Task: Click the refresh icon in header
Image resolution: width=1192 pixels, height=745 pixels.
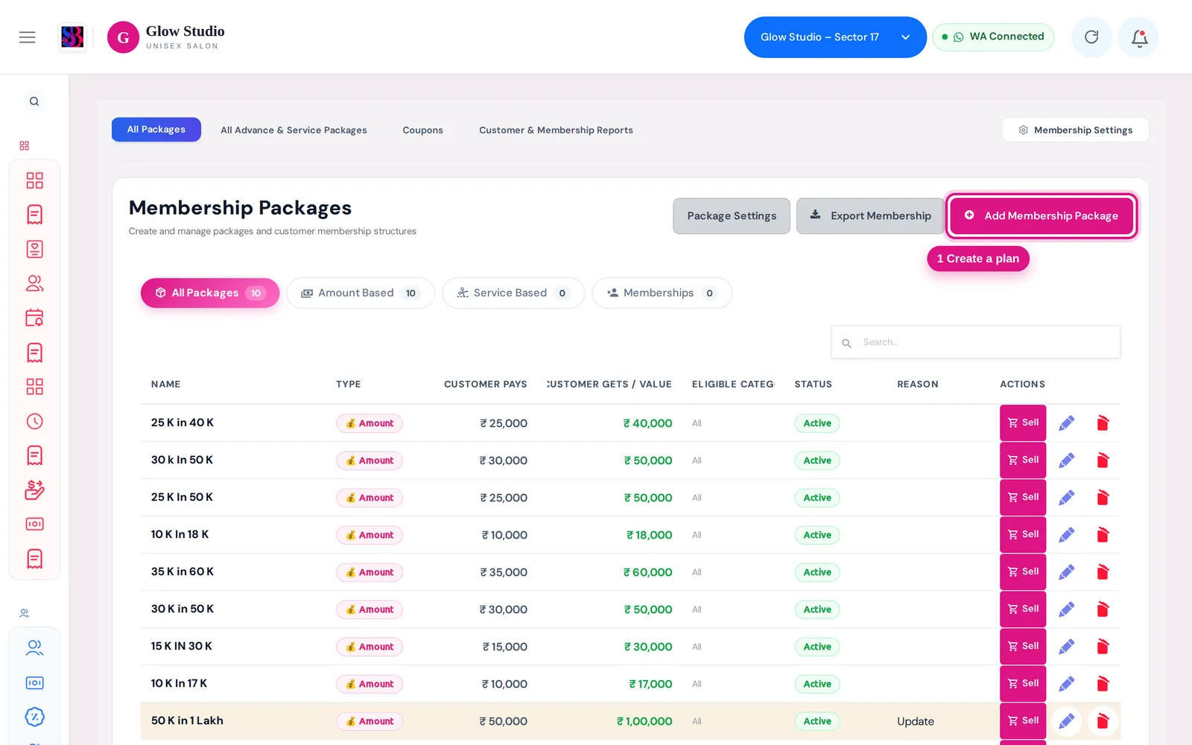Action: tap(1091, 37)
